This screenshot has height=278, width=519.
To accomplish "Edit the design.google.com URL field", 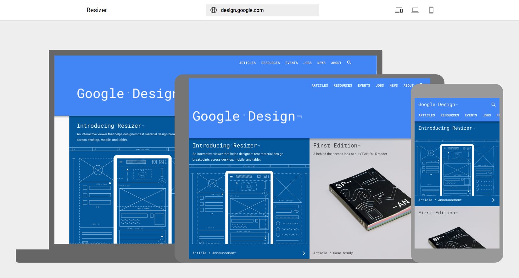I will (x=263, y=10).
